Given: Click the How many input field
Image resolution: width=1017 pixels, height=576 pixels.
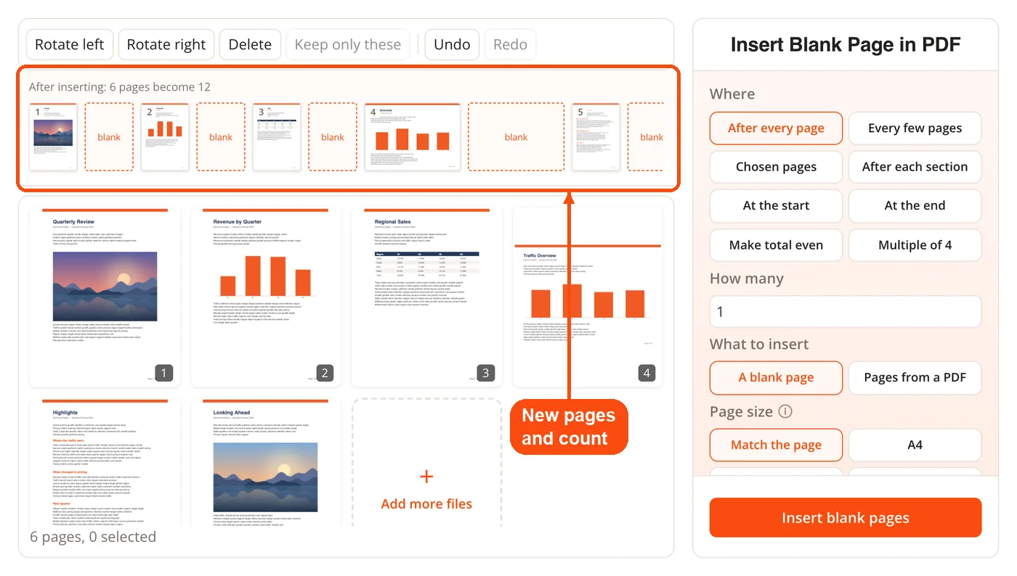Looking at the screenshot, I should [846, 312].
